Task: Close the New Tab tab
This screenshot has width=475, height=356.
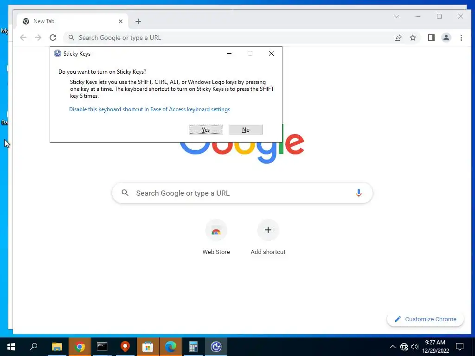Action: tap(121, 21)
